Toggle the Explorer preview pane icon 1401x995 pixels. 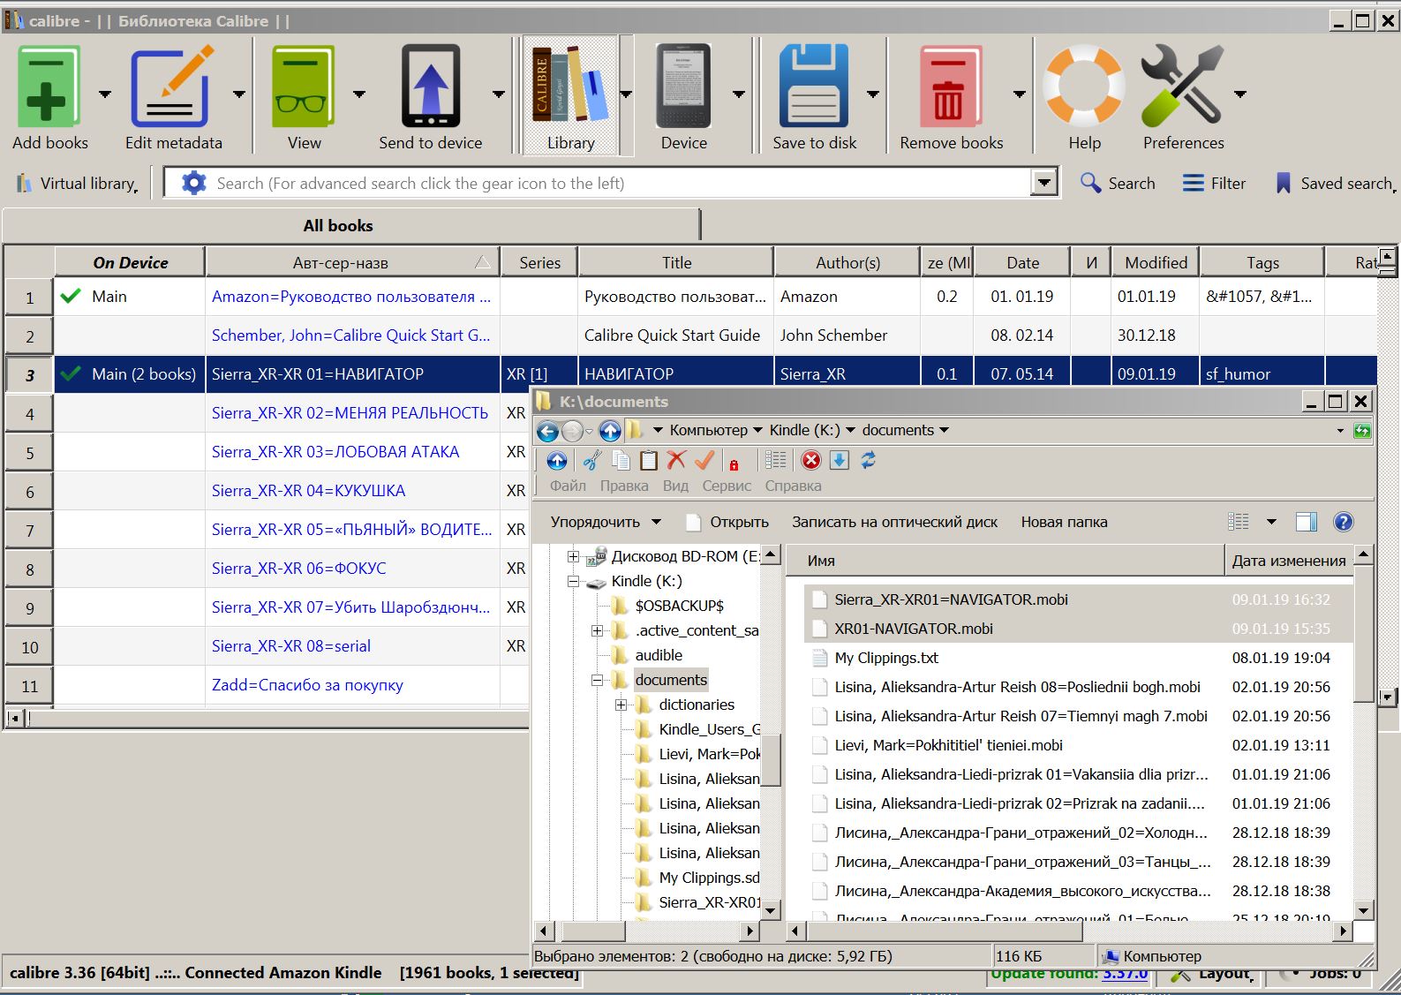1307,522
